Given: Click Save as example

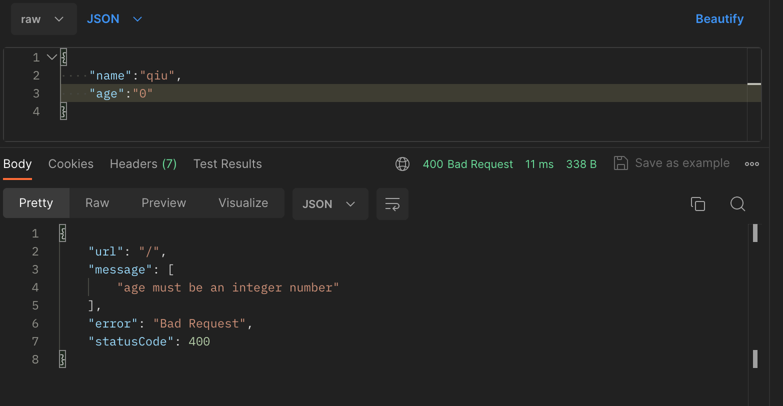Looking at the screenshot, I should pyautogui.click(x=682, y=163).
